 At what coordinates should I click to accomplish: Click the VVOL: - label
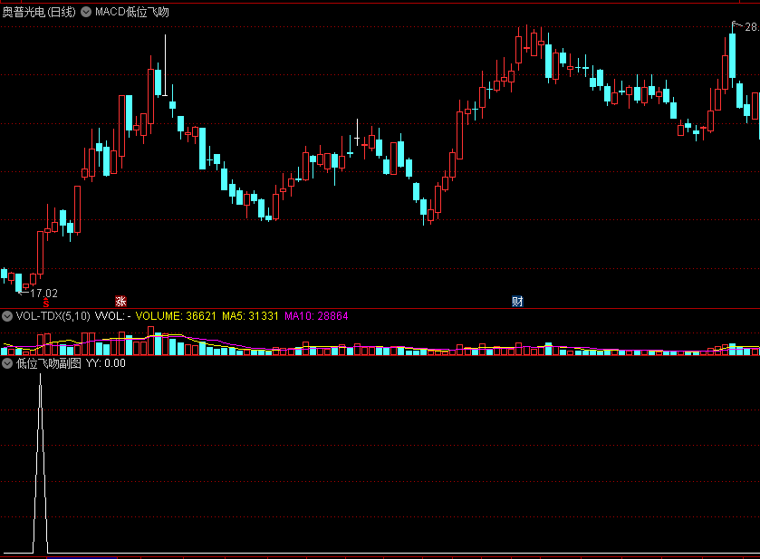pos(112,316)
